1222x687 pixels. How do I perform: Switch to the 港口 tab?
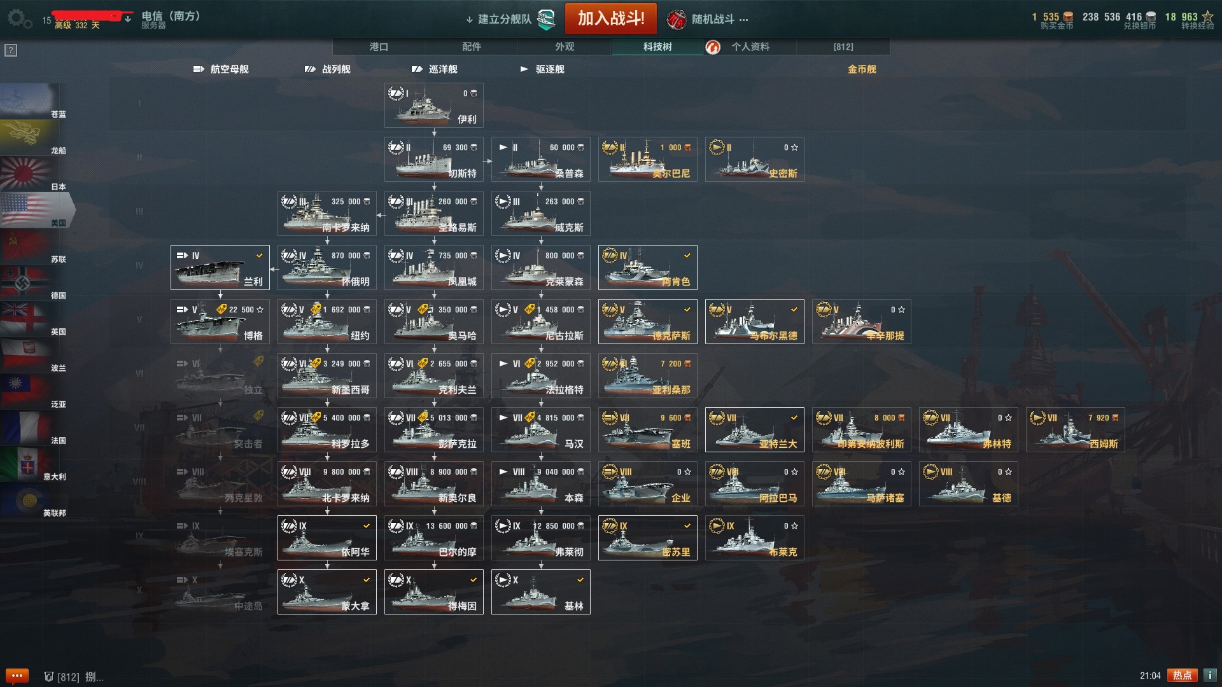[379, 46]
